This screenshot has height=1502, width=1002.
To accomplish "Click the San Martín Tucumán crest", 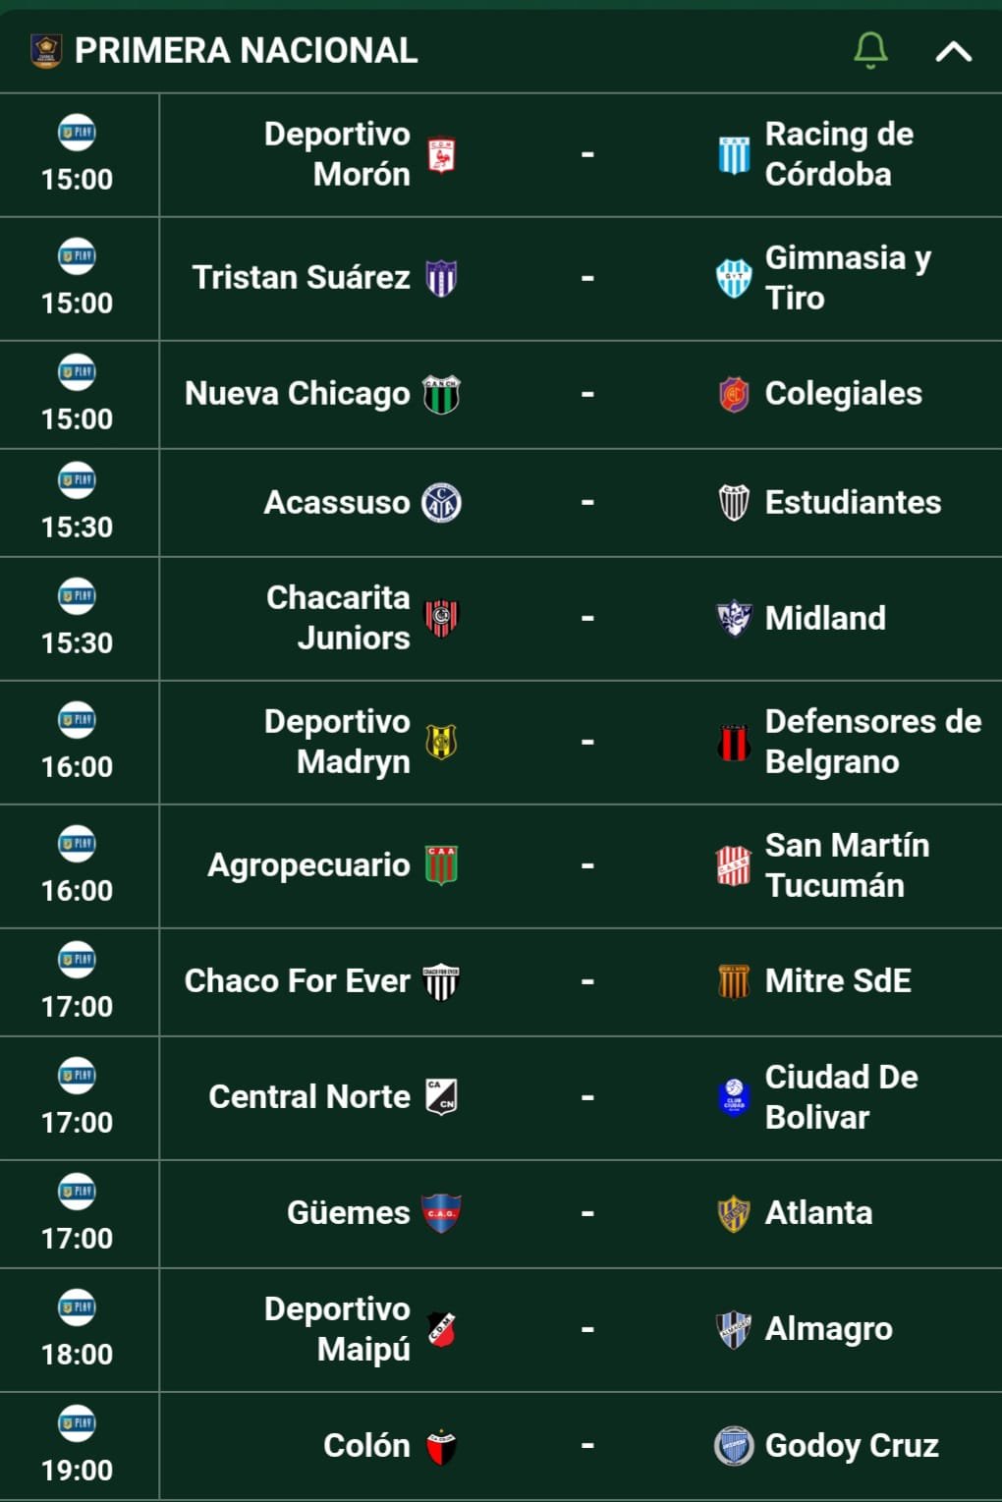I will tap(734, 865).
